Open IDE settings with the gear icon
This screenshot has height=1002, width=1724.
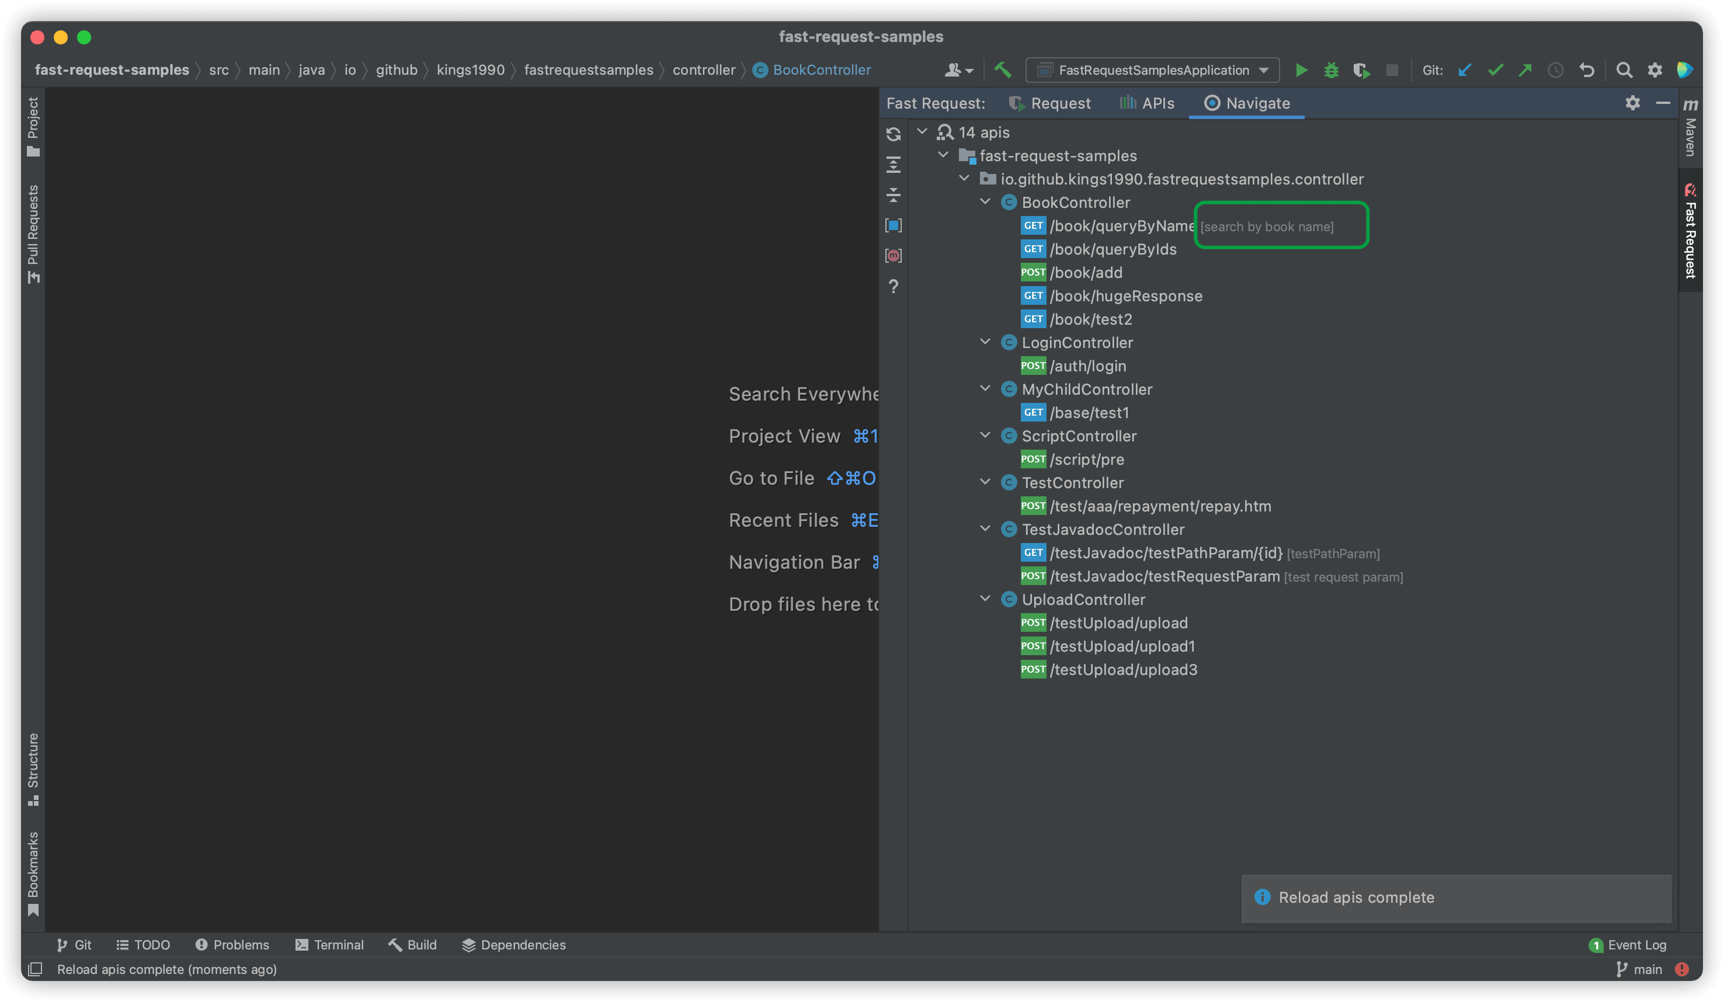1656,69
